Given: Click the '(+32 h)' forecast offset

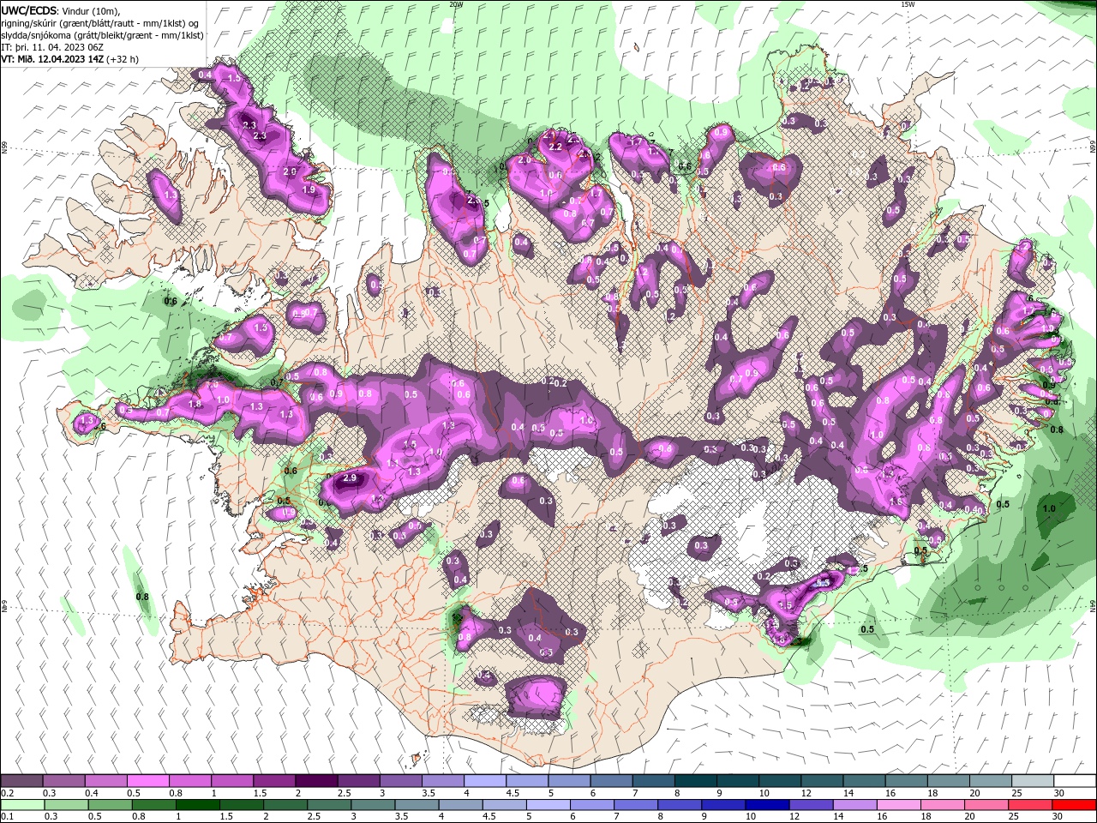Looking at the screenshot, I should [x=123, y=59].
